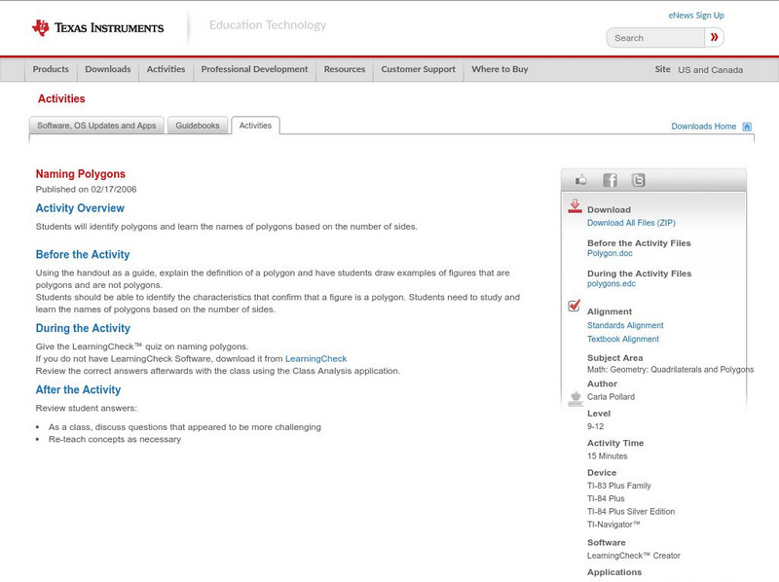Share the activity on Facebook
This screenshot has height=582, width=779.
click(610, 180)
